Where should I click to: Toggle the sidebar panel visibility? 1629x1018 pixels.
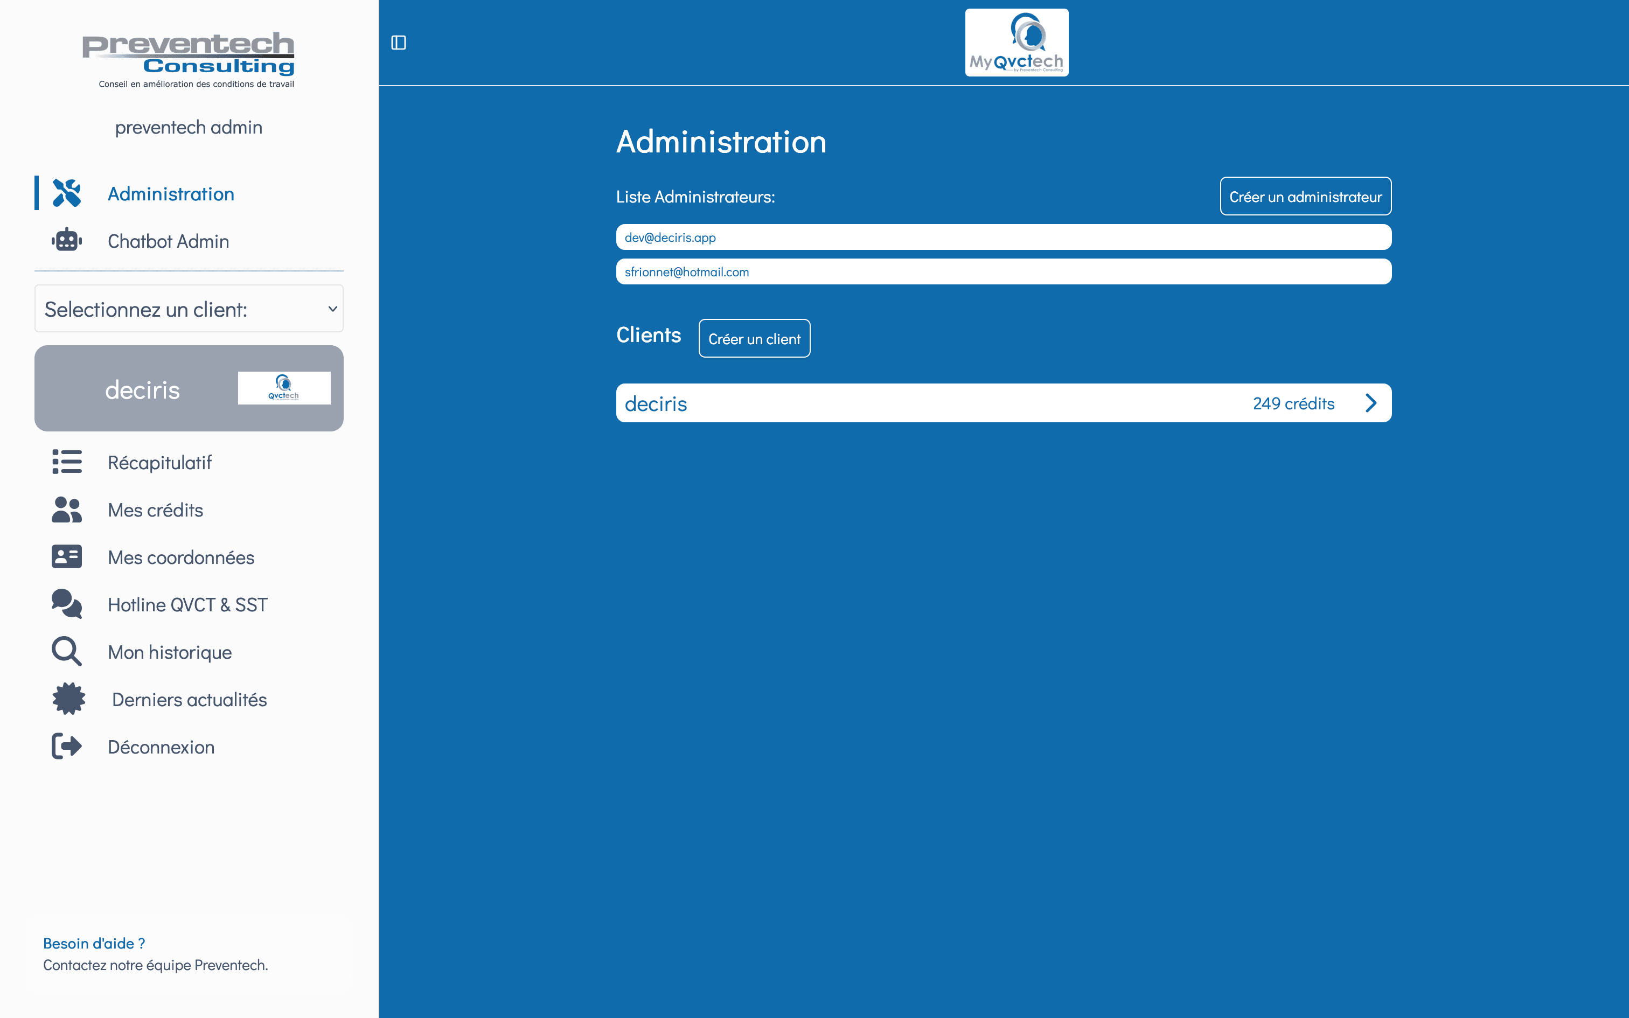[x=399, y=43]
